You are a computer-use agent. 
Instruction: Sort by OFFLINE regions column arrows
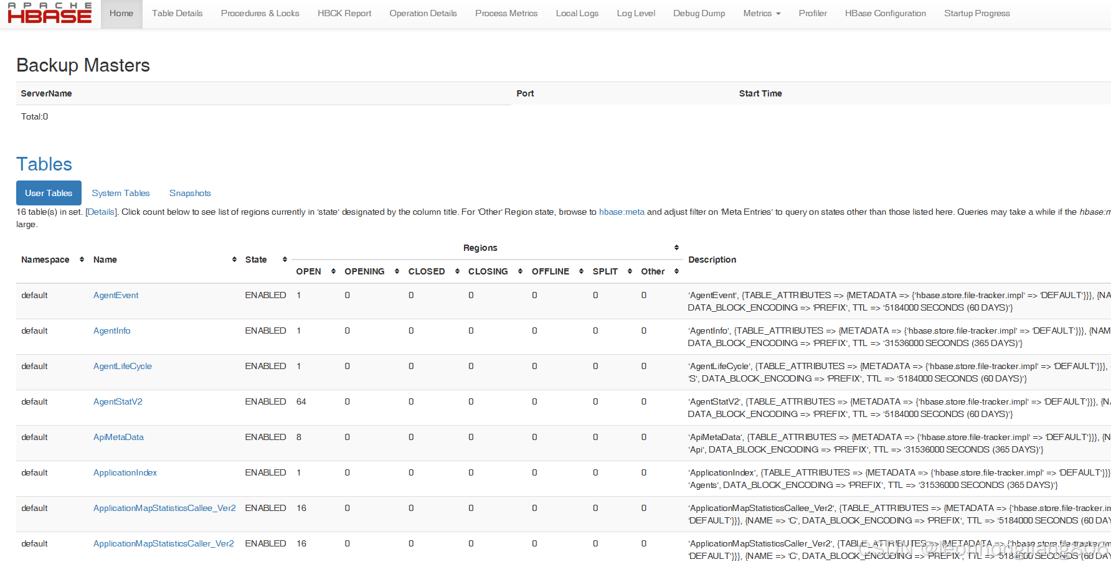[582, 271]
